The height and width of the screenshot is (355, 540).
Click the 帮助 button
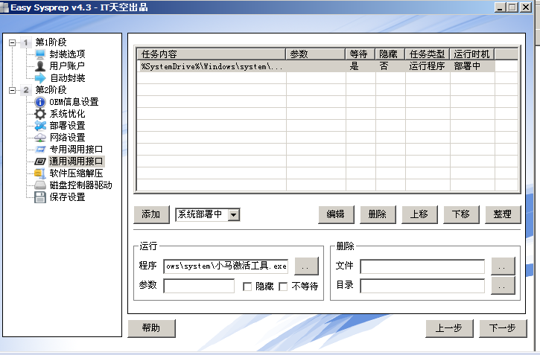coord(151,328)
